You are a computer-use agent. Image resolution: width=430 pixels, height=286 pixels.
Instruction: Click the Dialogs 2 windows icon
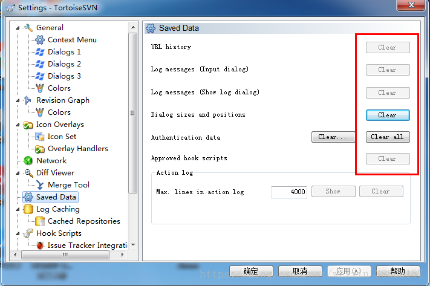[x=40, y=64]
